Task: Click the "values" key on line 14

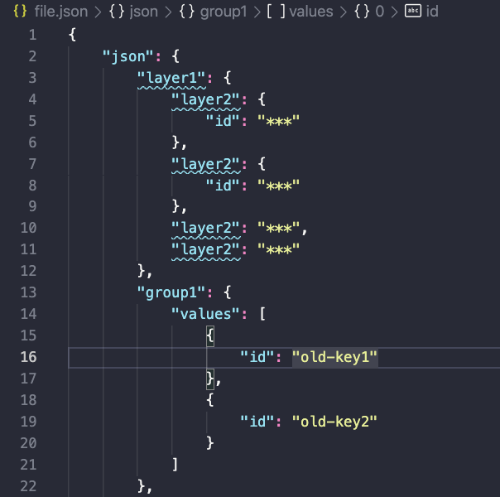Action: [x=204, y=314]
